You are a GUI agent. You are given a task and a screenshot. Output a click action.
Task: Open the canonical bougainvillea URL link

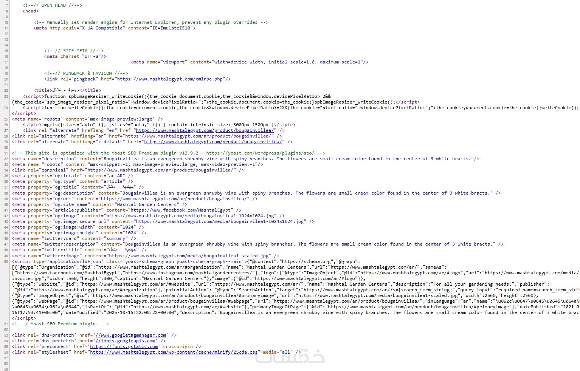click(x=160, y=170)
